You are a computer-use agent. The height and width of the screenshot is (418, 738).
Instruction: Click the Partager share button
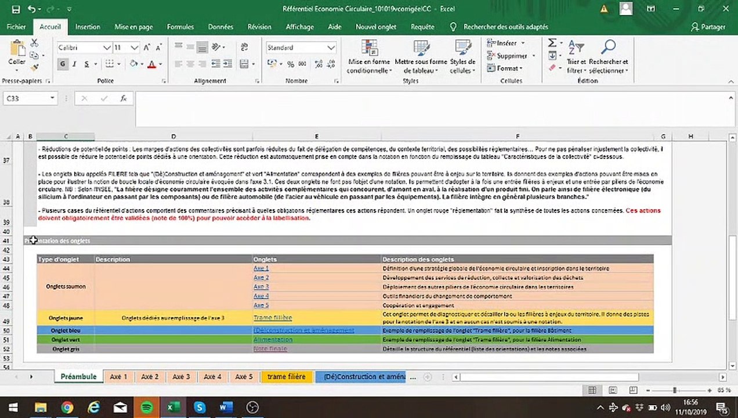[x=708, y=27]
